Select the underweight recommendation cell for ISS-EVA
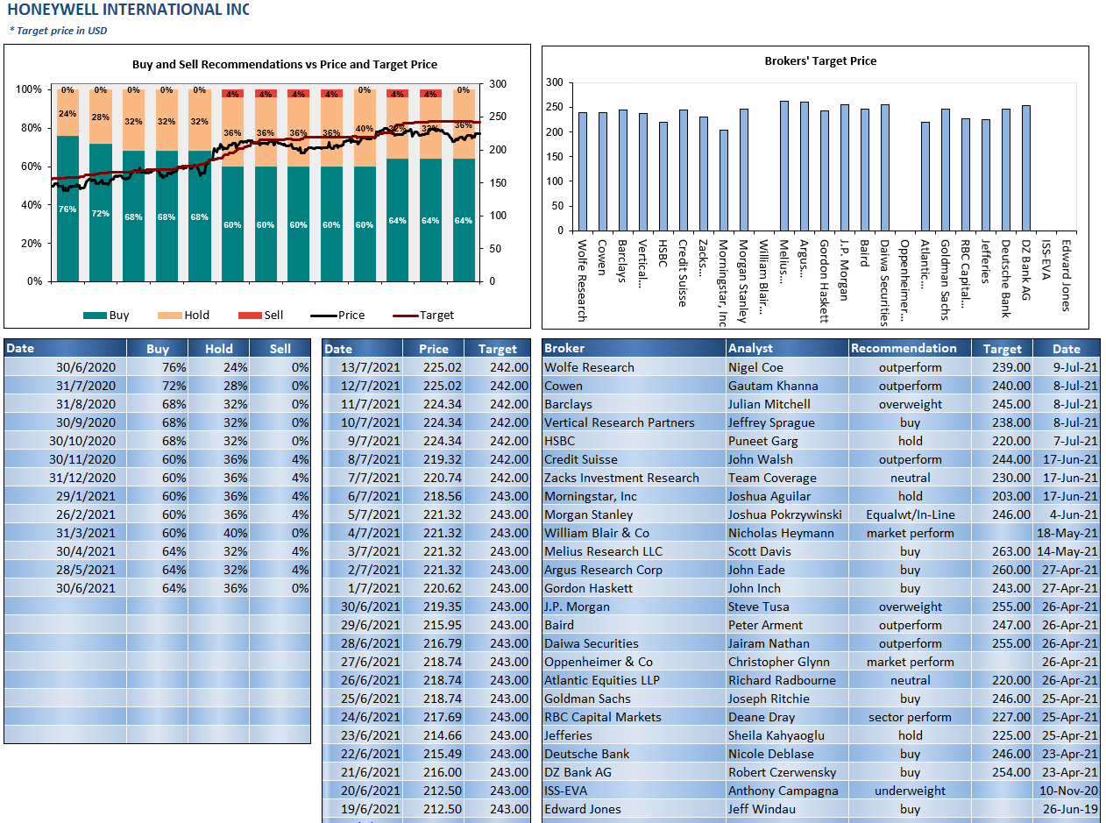Image resolution: width=1106 pixels, height=823 pixels. point(910,791)
